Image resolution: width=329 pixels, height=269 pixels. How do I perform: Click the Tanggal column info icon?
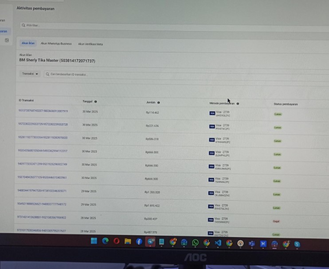coord(95,102)
